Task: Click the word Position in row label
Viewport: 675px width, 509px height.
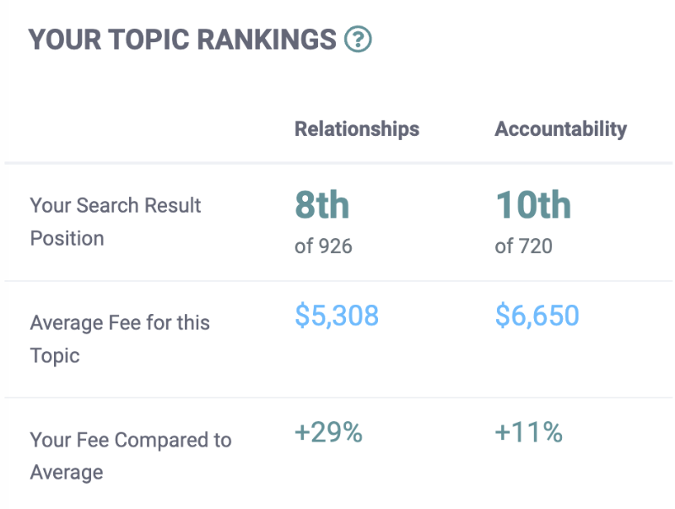Action: click(67, 239)
